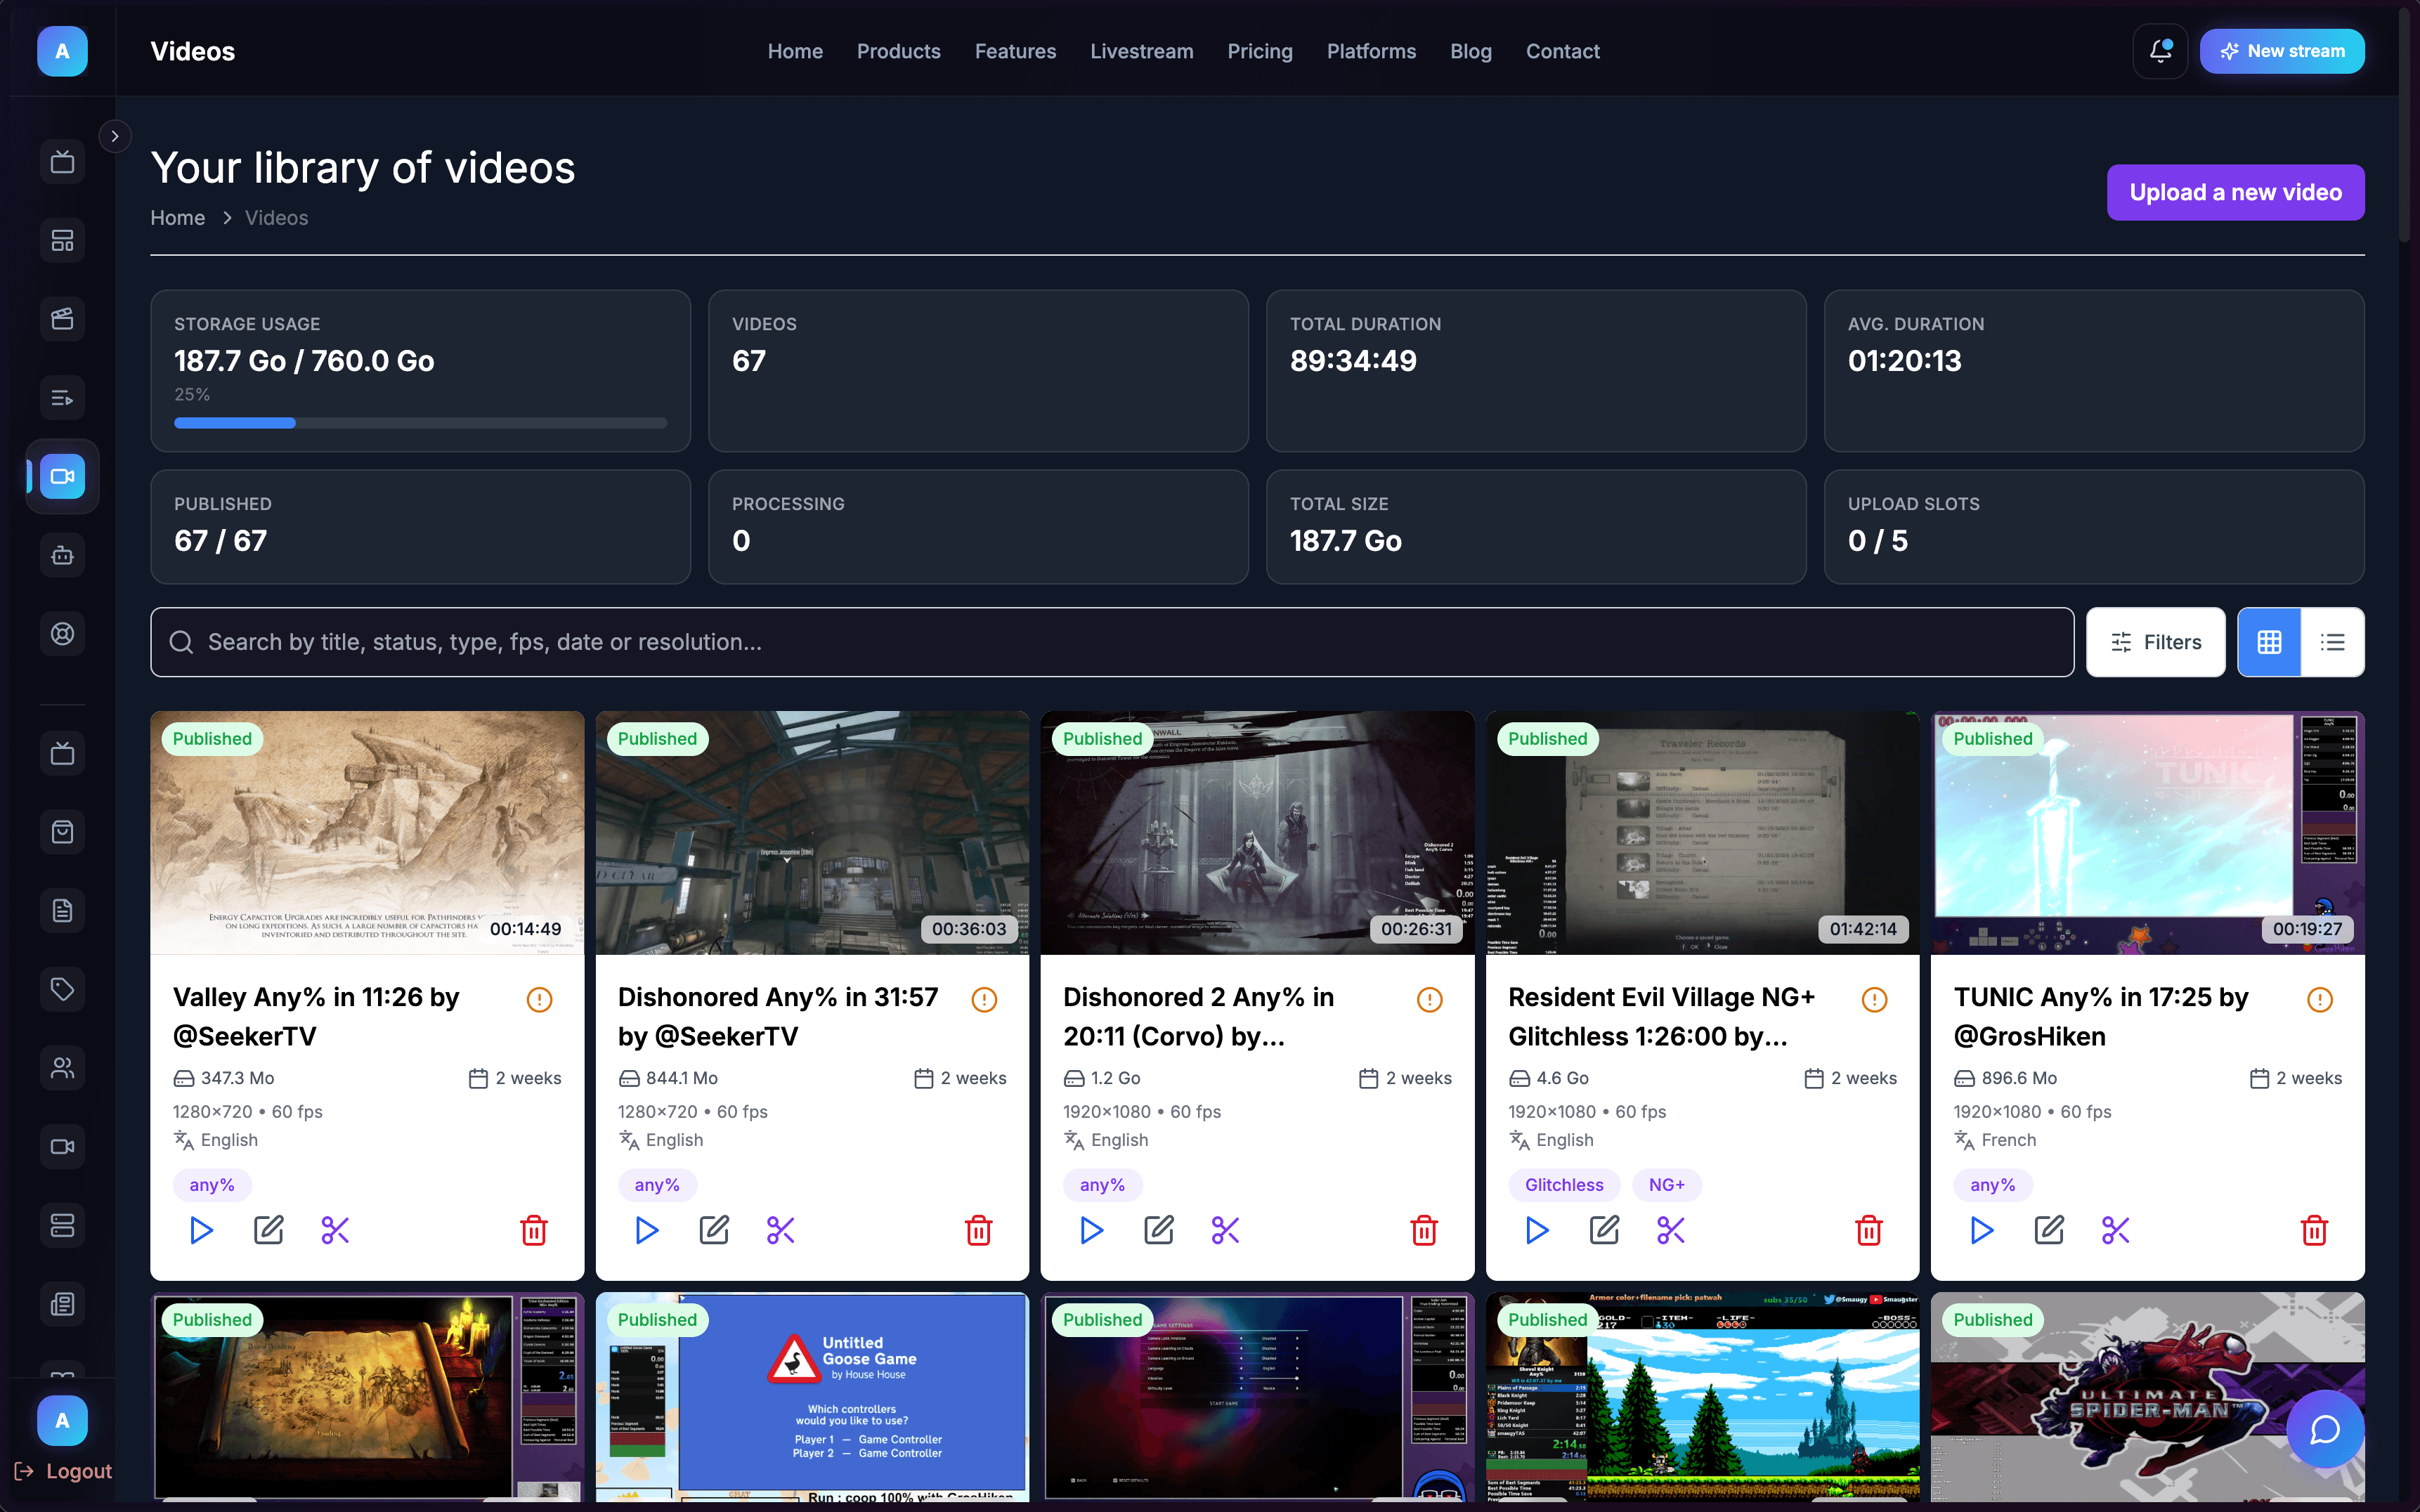
Task: Go to Features in the top nav
Action: [1015, 51]
